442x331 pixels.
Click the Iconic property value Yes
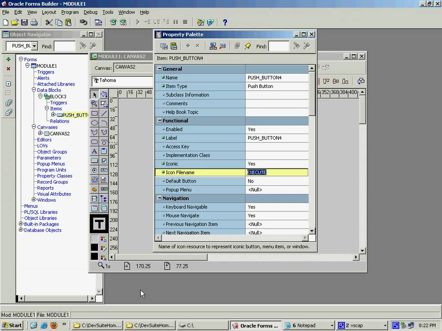click(277, 164)
